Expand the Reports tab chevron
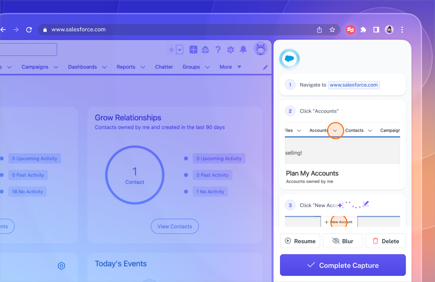The height and width of the screenshot is (282, 435). coord(143,67)
